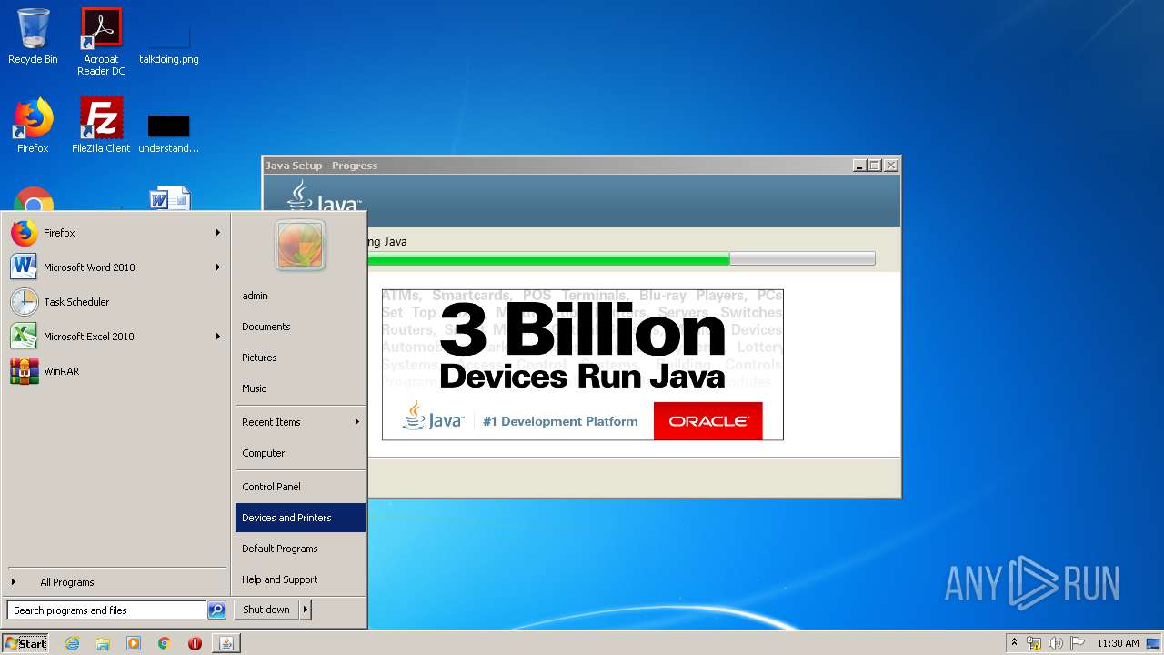The width and height of the screenshot is (1164, 655).
Task: Click the 3 Billion Devices Run Java banner
Action: (582, 365)
